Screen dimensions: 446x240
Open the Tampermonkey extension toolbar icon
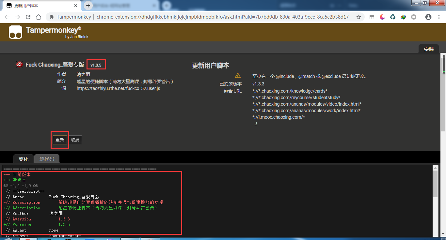(372, 17)
